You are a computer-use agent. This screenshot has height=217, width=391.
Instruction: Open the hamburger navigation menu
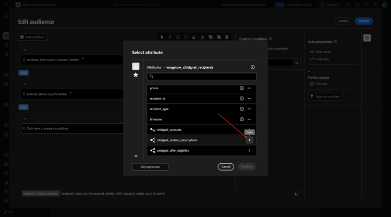(6, 5)
